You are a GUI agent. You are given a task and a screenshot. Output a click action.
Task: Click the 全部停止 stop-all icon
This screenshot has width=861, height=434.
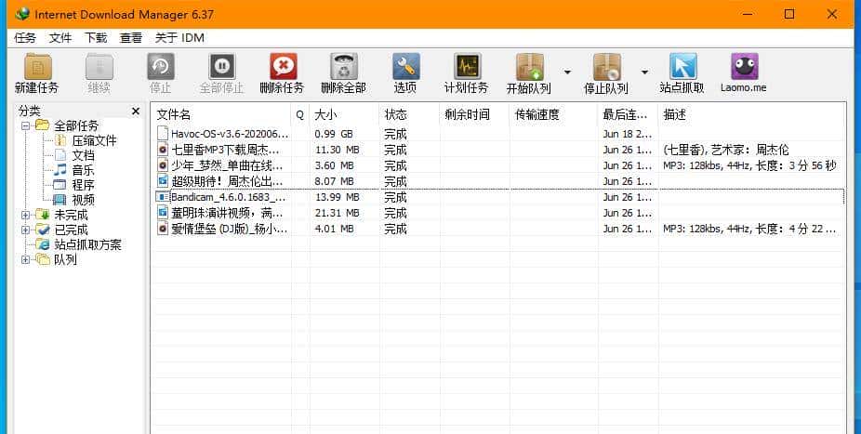[x=222, y=67]
